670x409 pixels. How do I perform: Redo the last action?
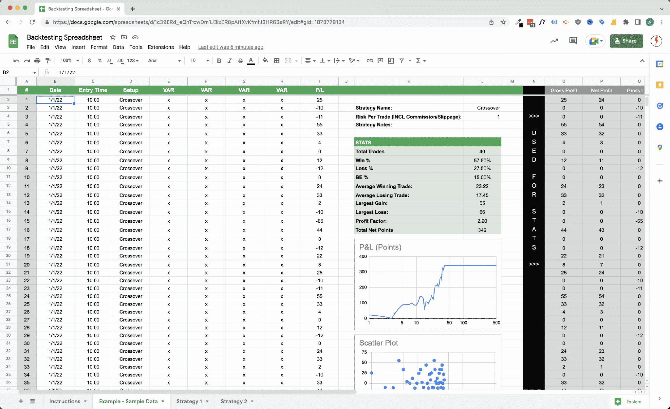coord(27,61)
